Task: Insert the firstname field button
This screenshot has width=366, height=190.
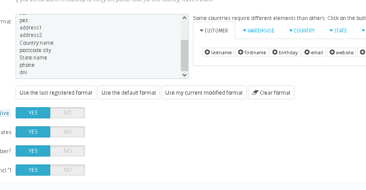Action: click(x=252, y=52)
